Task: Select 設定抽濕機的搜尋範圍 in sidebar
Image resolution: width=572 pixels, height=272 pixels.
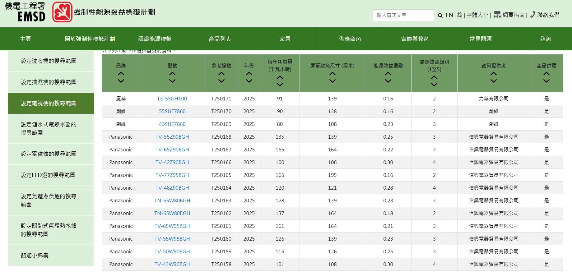Action: pyautogui.click(x=51, y=82)
